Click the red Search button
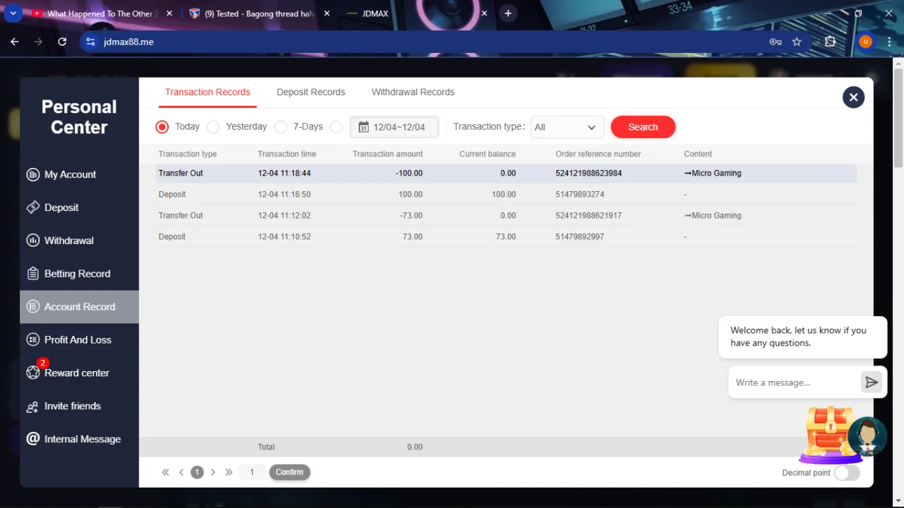The height and width of the screenshot is (508, 904). tap(643, 127)
